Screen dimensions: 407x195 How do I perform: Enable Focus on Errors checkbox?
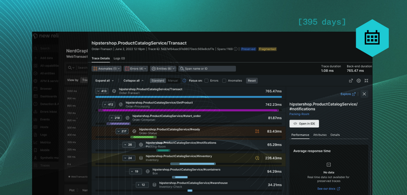[x=207, y=81]
